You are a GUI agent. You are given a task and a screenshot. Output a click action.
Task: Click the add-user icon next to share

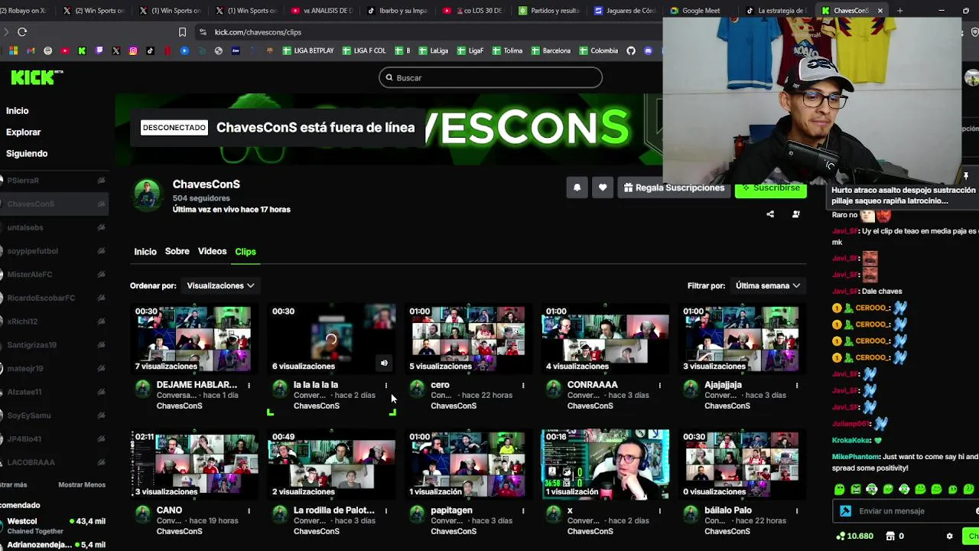click(x=795, y=214)
